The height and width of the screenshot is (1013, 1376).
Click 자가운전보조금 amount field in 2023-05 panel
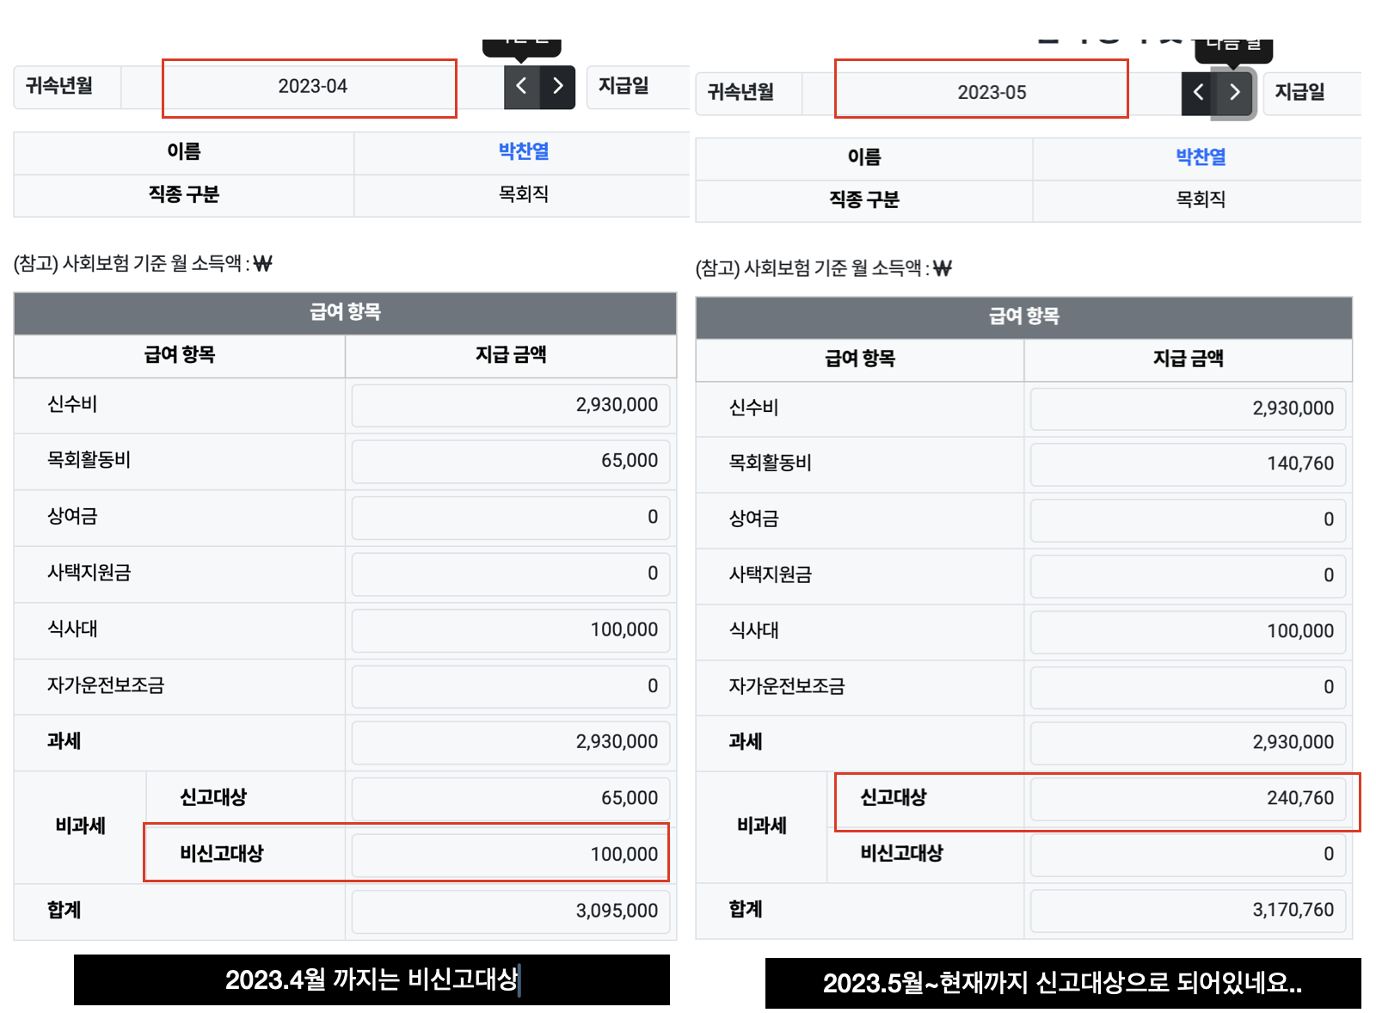click(x=1188, y=687)
